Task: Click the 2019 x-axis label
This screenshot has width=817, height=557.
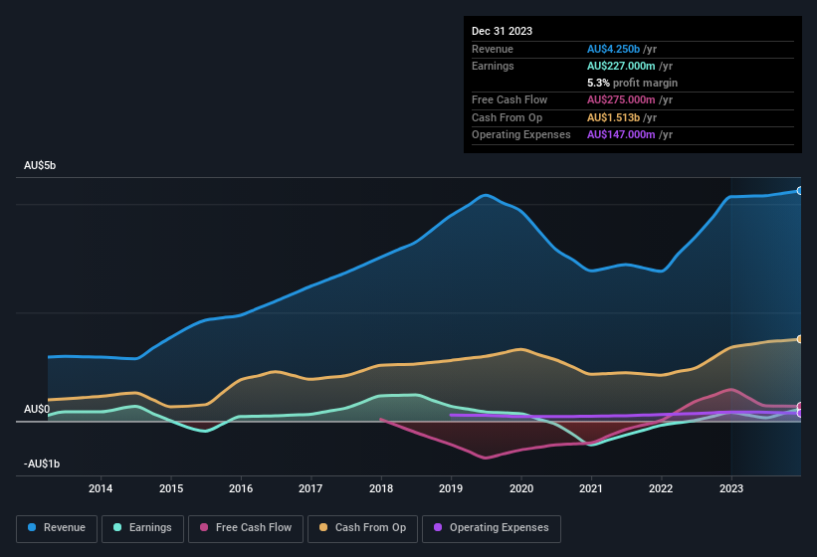Action: (x=451, y=488)
